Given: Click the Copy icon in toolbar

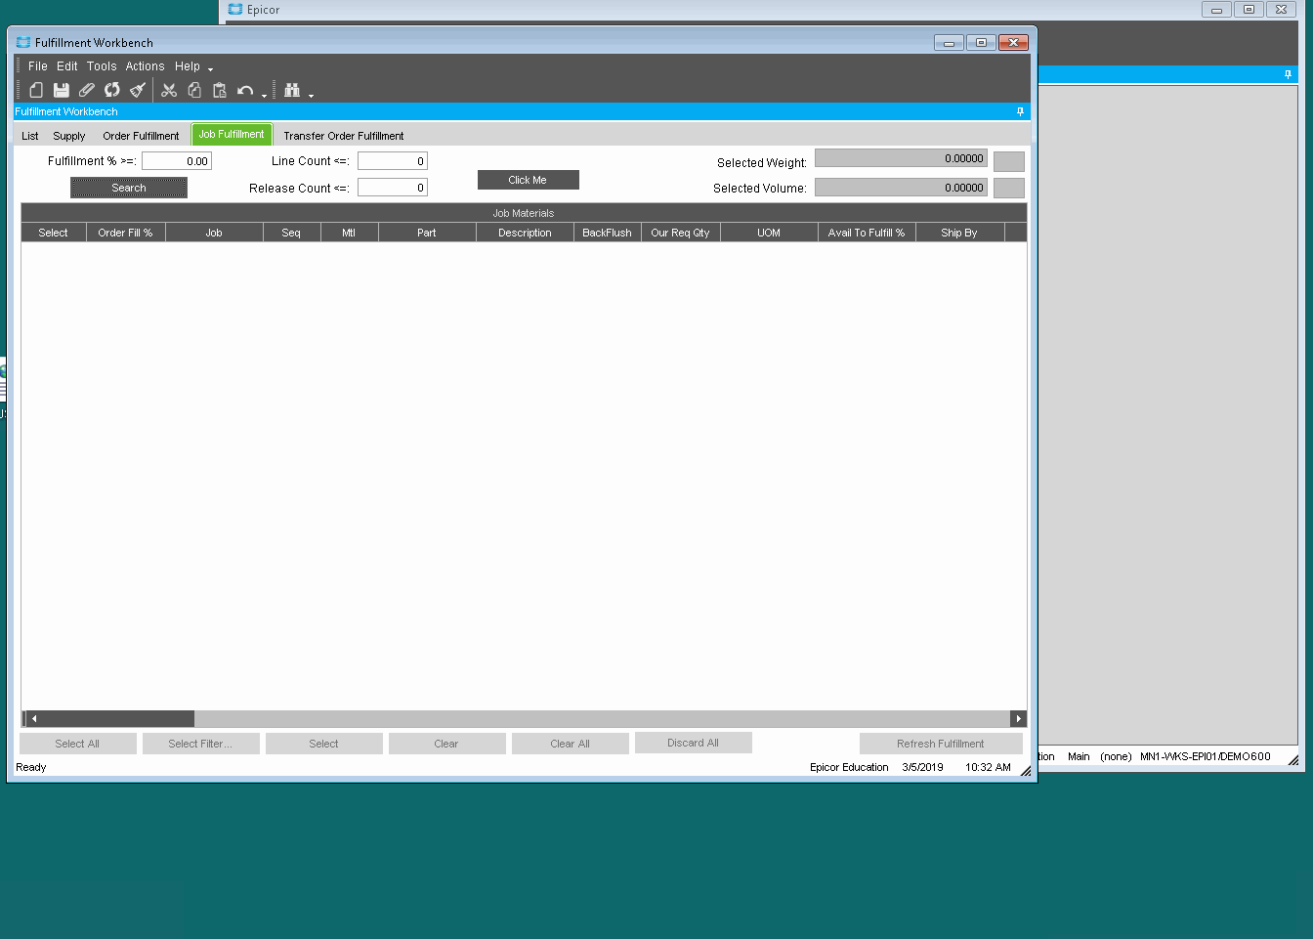Looking at the screenshot, I should point(194,90).
